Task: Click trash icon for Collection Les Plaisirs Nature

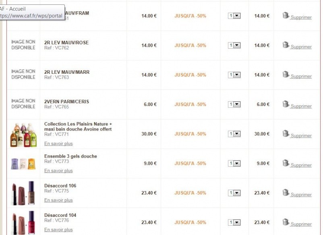Action: click(x=286, y=133)
